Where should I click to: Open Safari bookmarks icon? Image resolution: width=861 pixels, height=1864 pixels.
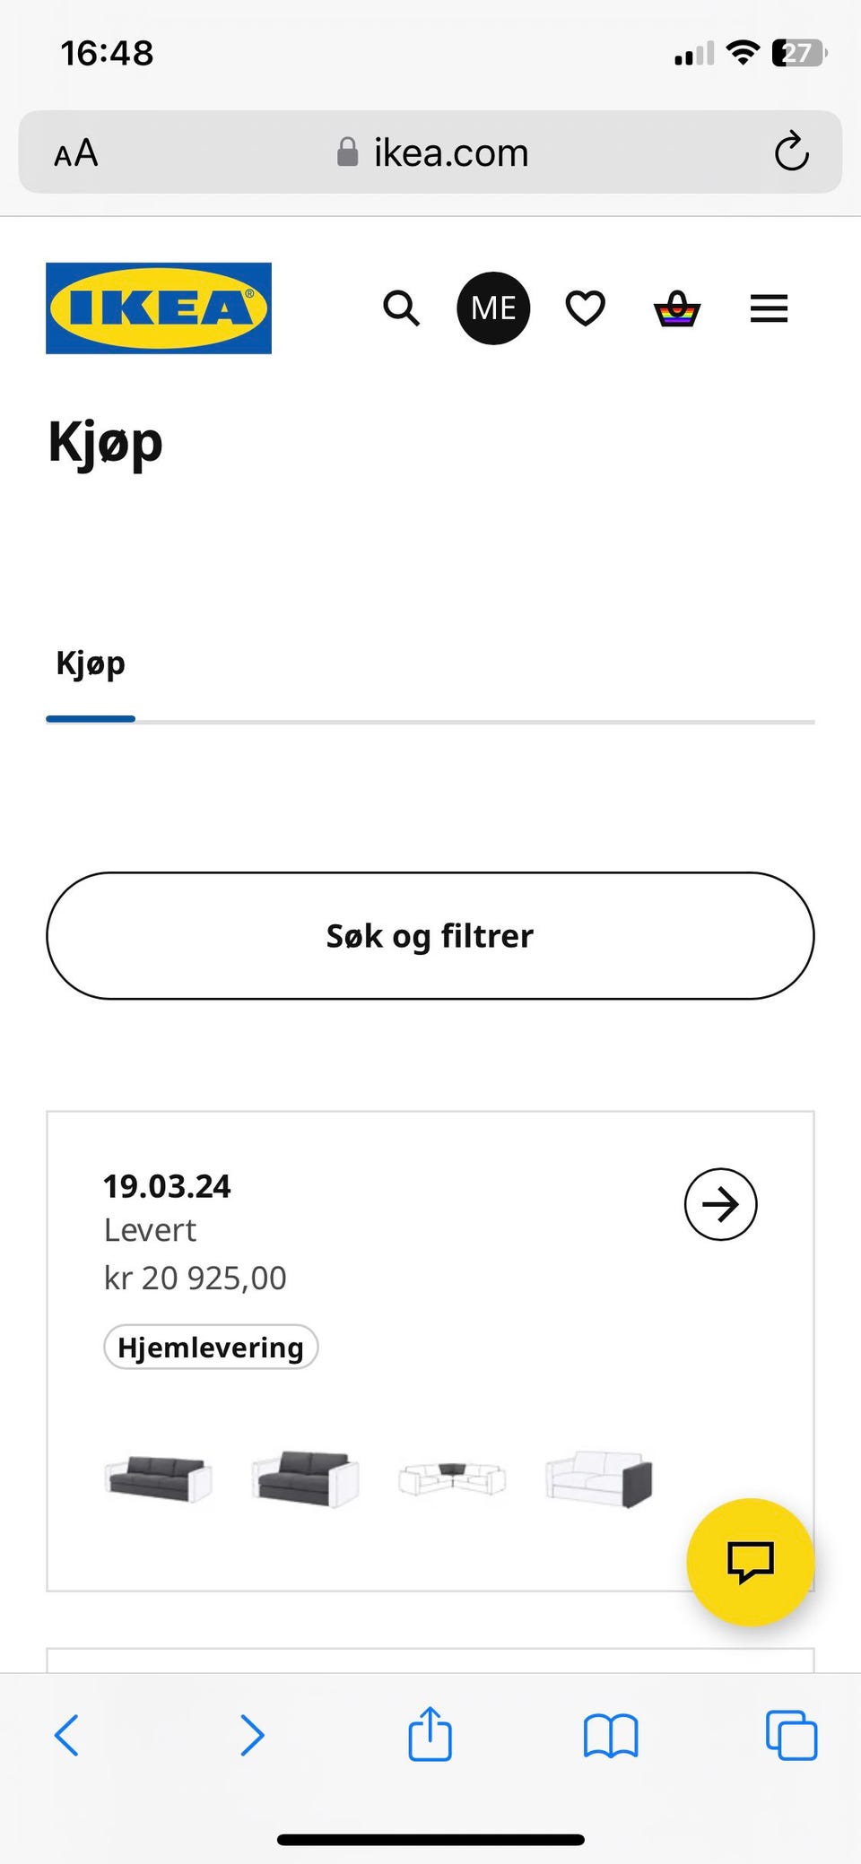tap(610, 1736)
